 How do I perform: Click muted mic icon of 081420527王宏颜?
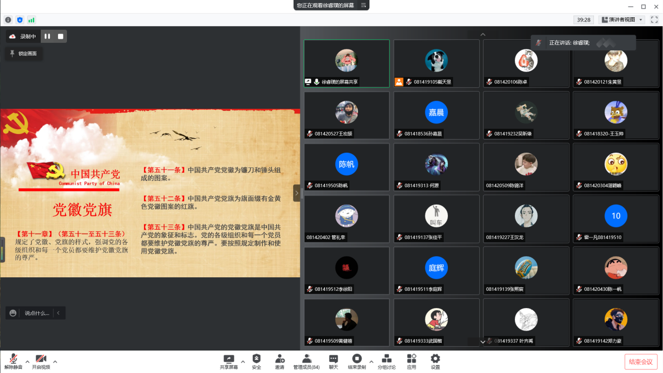tap(310, 134)
